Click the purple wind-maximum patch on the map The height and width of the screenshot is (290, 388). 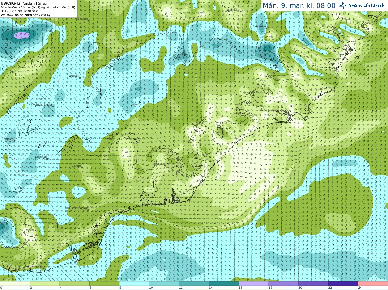click(x=22, y=35)
